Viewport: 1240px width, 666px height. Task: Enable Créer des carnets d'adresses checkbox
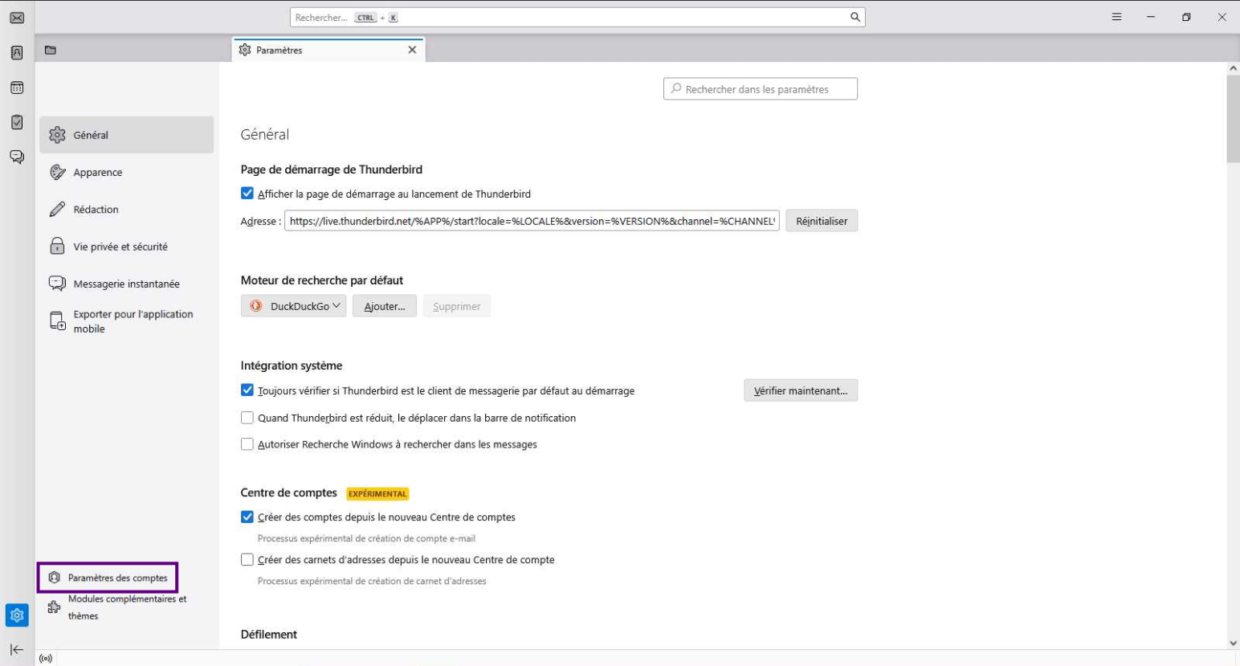247,560
